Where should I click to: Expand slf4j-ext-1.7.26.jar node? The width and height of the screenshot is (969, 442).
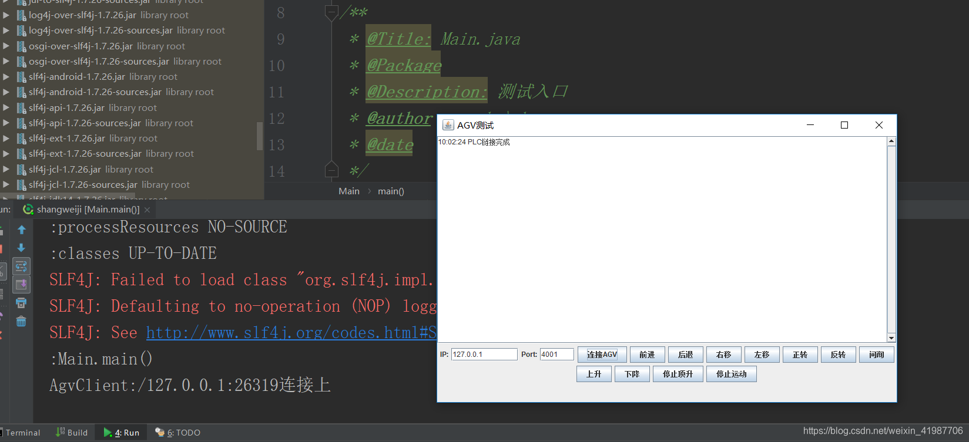coord(6,138)
